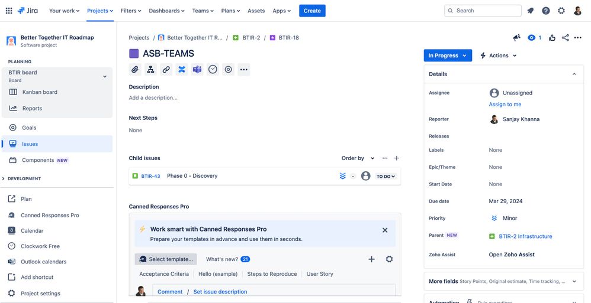
Task: Click the link issue chain icon
Action: pos(166,70)
